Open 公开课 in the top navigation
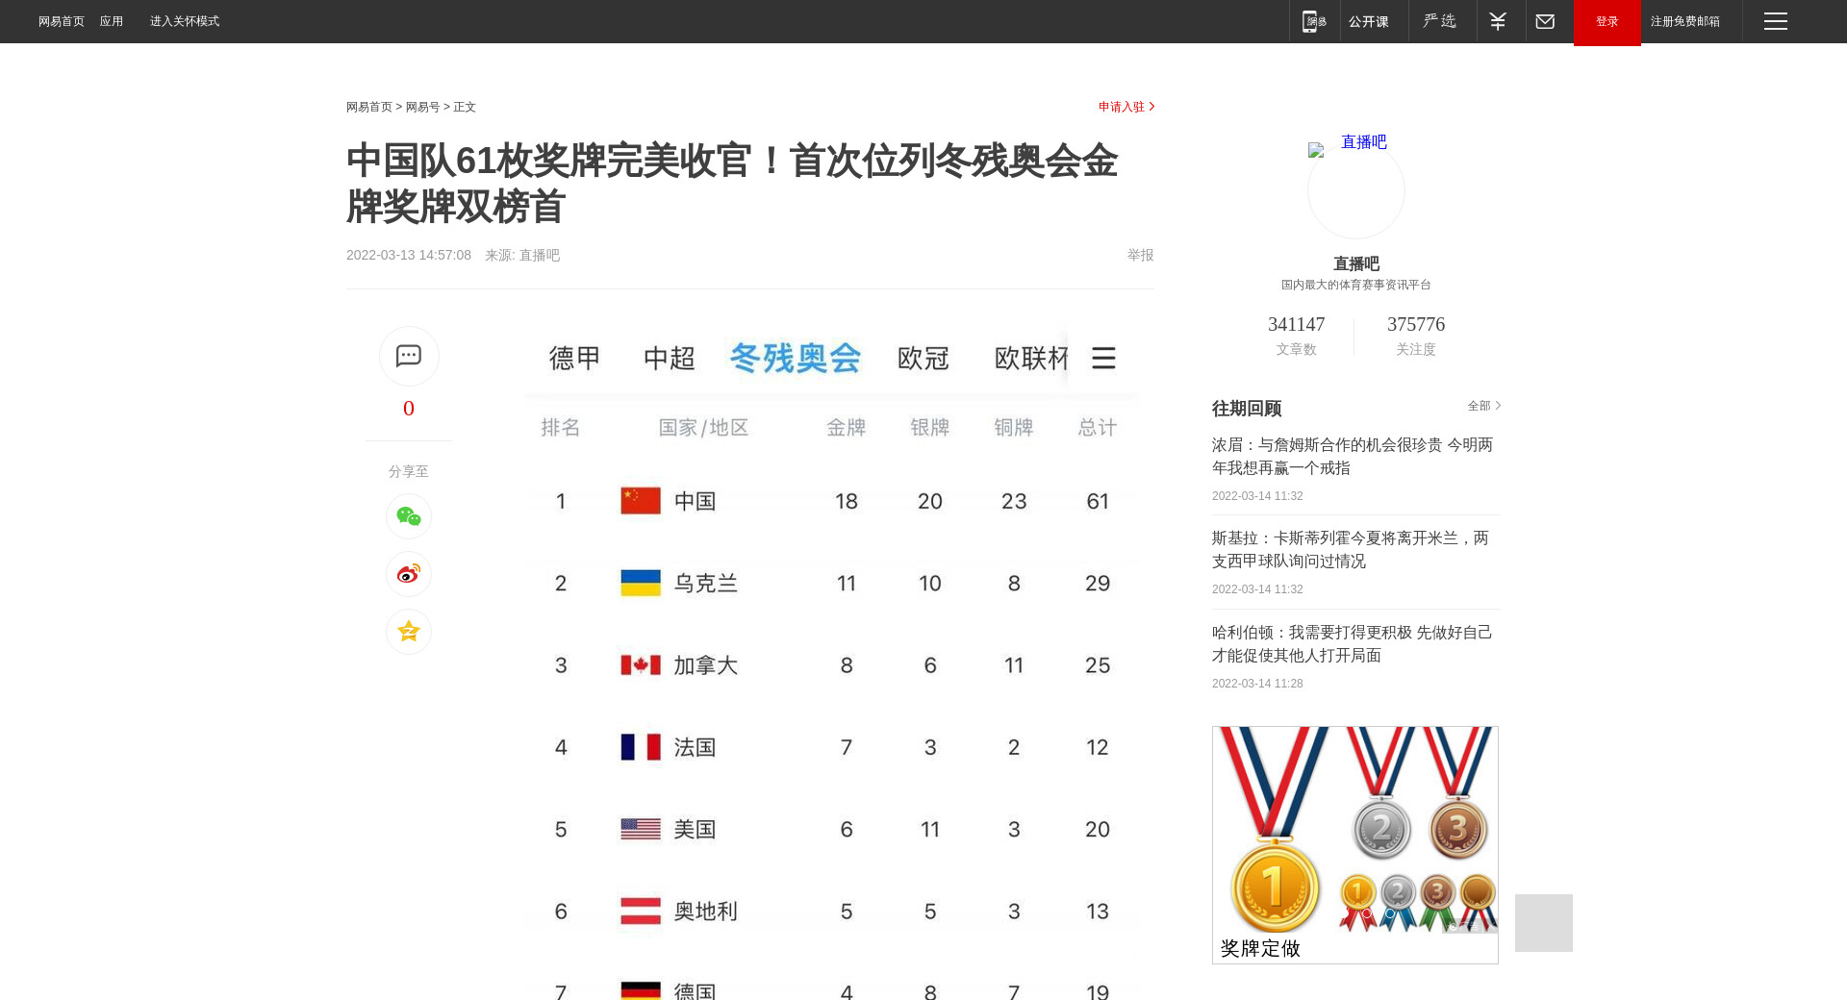The height and width of the screenshot is (1000, 1847). [x=1368, y=21]
